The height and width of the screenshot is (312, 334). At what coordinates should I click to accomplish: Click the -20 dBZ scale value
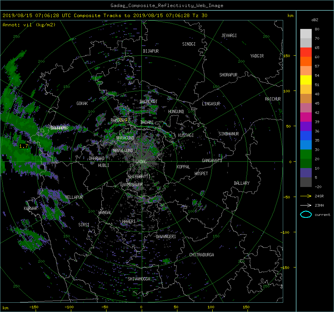click(318, 187)
